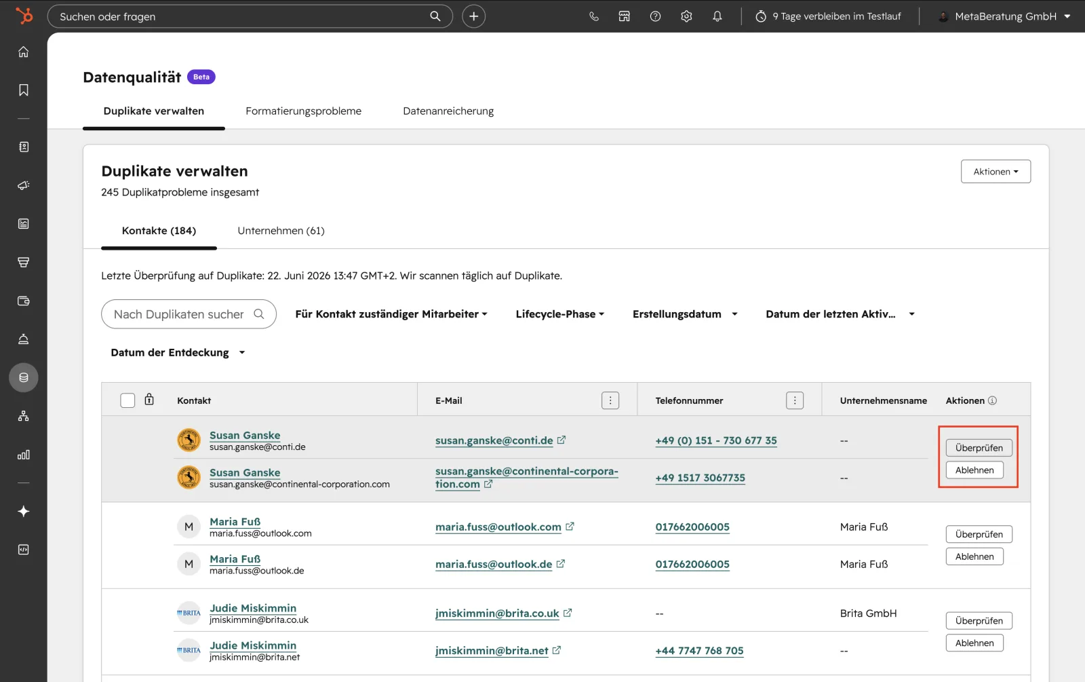Viewport: 1085px width, 682px height.
Task: Click the plus create button in top bar
Action: pos(474,16)
